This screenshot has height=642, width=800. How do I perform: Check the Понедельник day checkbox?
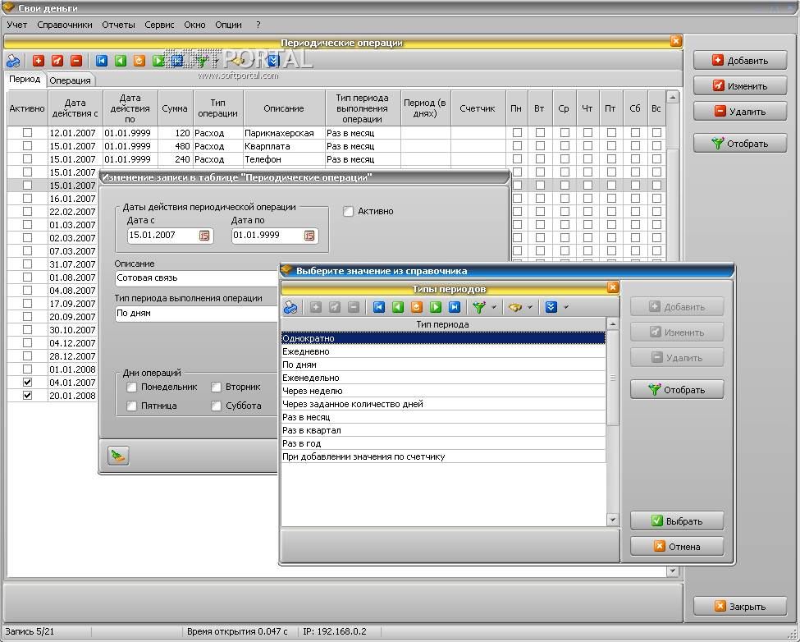[x=132, y=387]
